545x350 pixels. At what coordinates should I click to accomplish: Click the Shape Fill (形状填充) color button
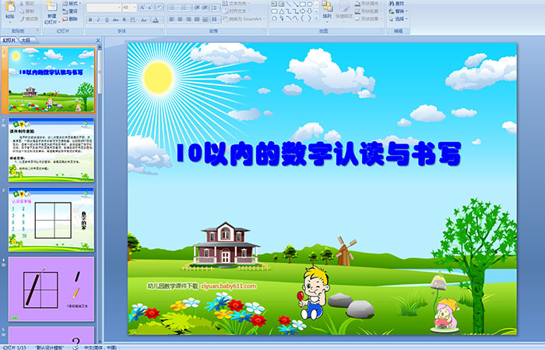[368, 3]
